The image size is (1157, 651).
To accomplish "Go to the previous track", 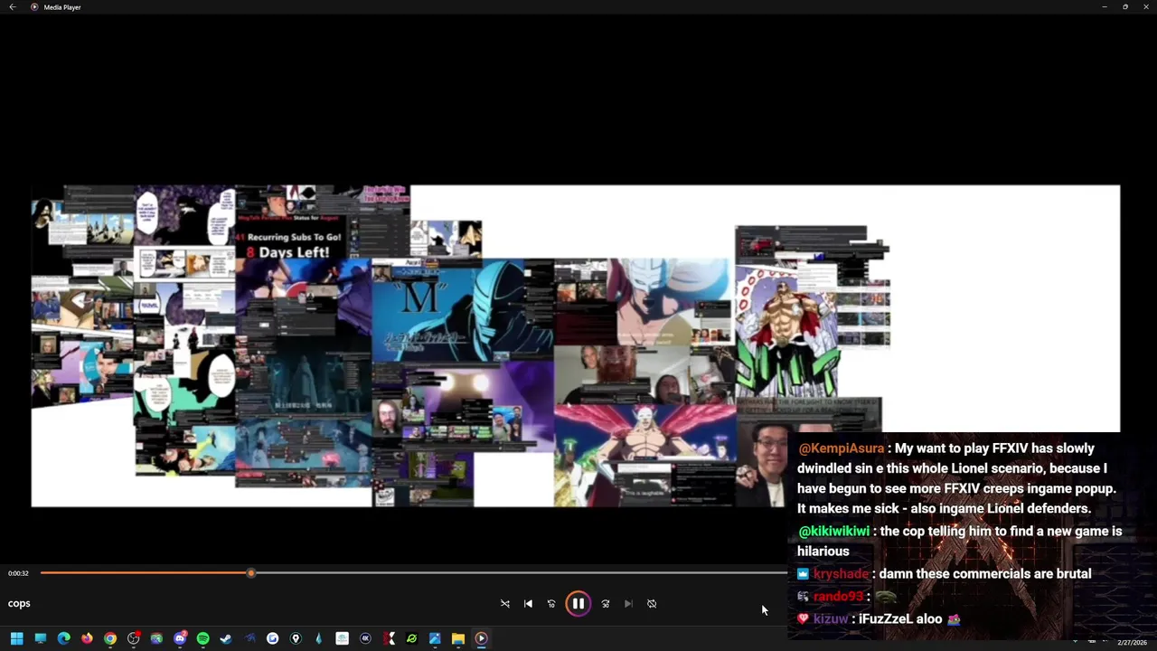I will (528, 604).
